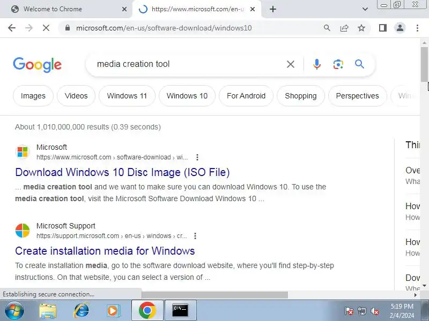Image resolution: width=429 pixels, height=321 pixels.
Task: Select the Windows 11 filter chip
Action: pyautogui.click(x=127, y=96)
